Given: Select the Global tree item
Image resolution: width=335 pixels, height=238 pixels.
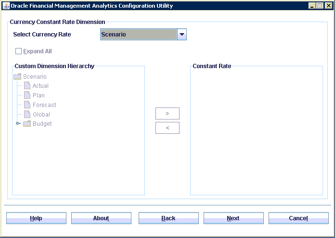Looking at the screenshot, I should 41,114.
